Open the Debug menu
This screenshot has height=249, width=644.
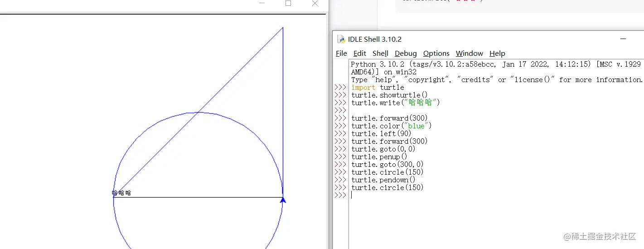point(406,54)
